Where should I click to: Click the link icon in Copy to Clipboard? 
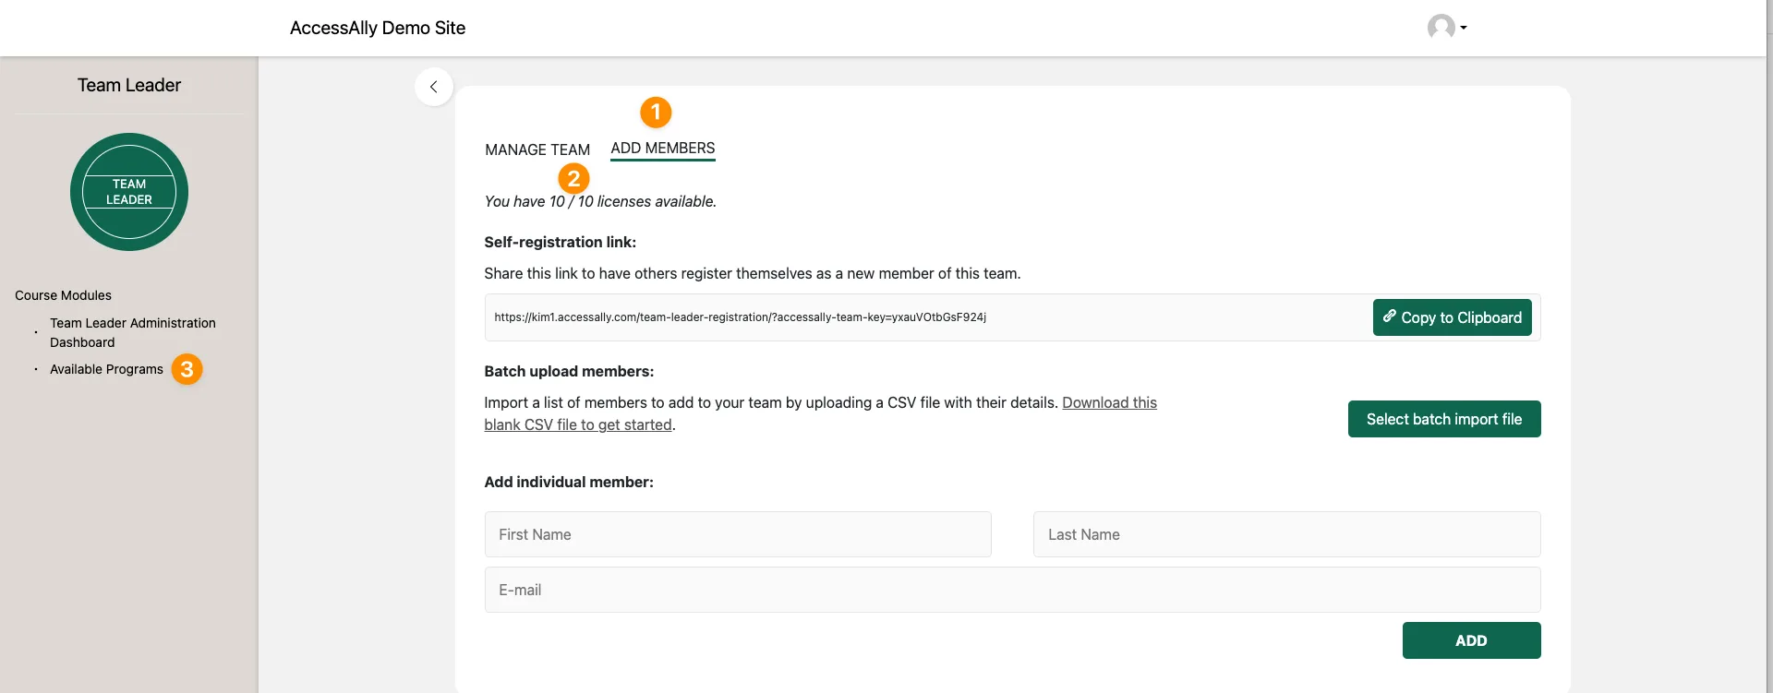(x=1389, y=317)
